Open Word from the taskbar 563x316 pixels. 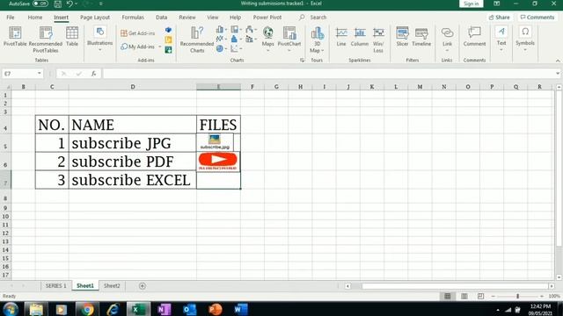pyautogui.click(x=240, y=309)
